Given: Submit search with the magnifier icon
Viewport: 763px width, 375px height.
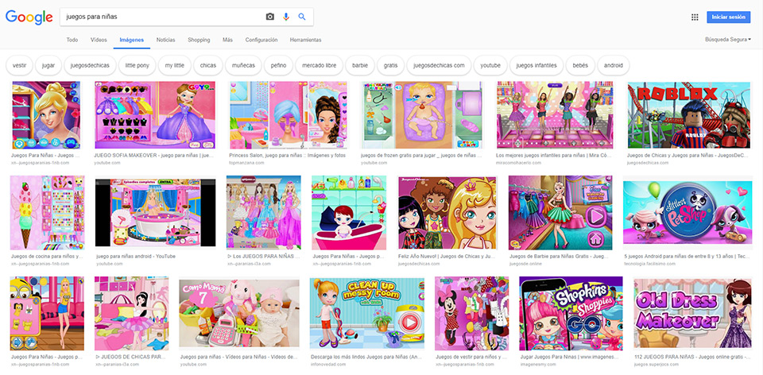Looking at the screenshot, I should 302,17.
